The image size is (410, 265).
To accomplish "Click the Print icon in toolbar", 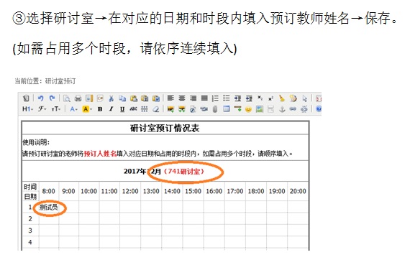I will click(x=78, y=98).
